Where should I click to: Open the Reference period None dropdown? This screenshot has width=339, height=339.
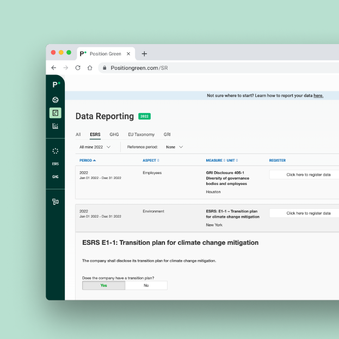[x=174, y=147]
